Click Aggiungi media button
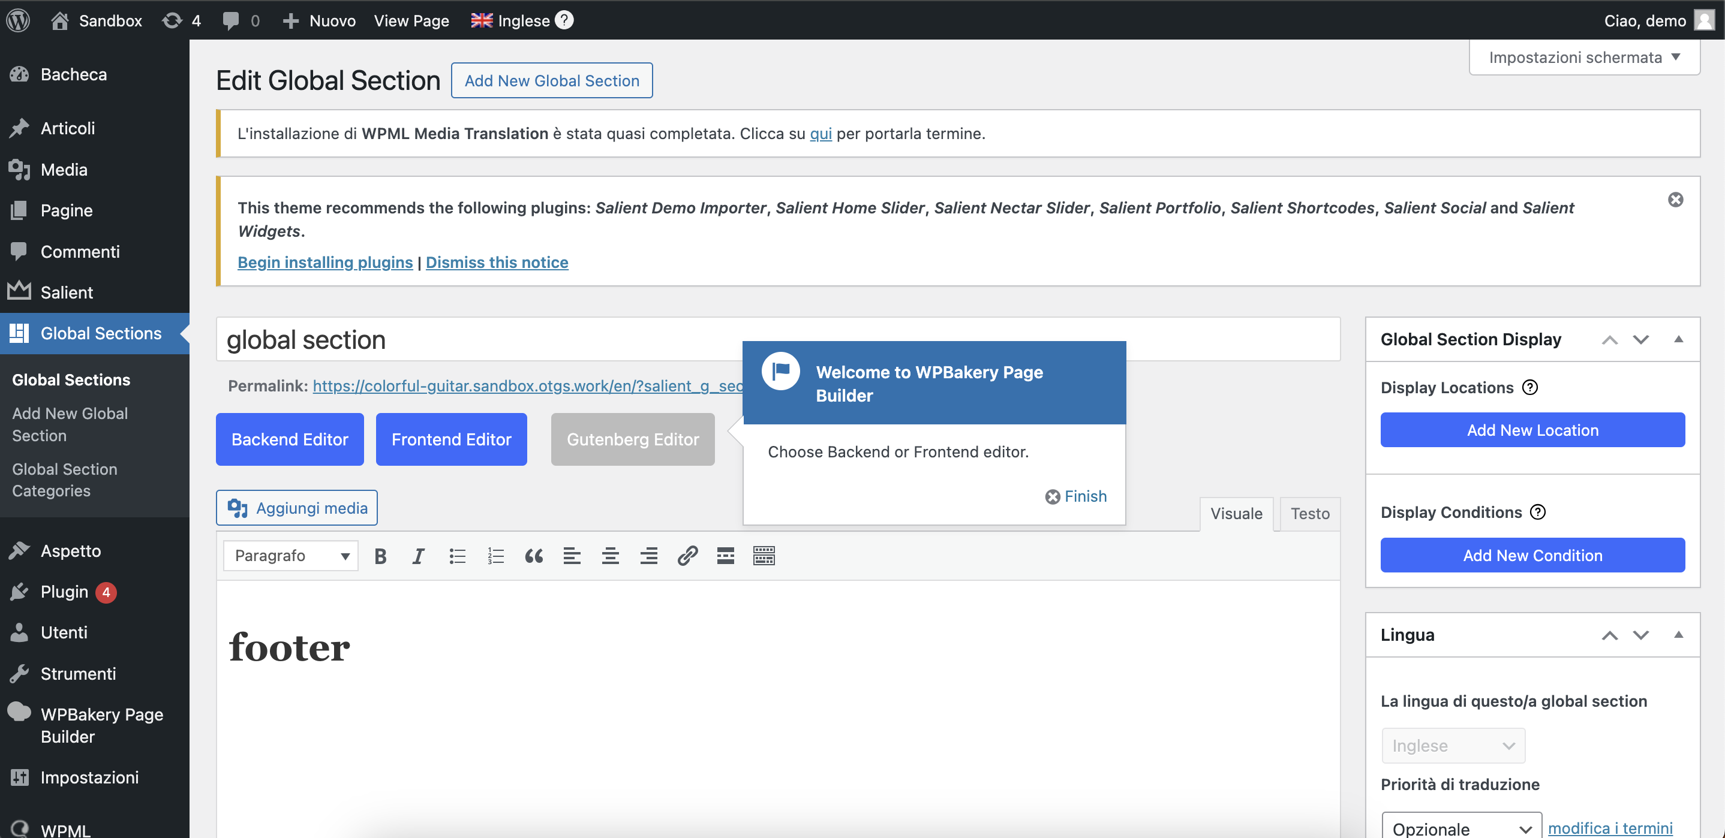The image size is (1725, 838). click(x=297, y=508)
